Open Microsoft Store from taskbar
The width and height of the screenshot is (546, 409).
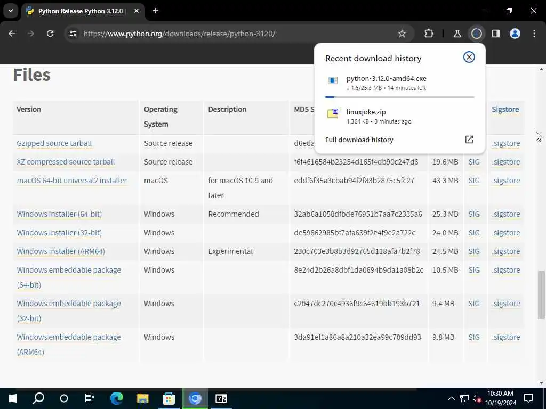tap(169, 398)
